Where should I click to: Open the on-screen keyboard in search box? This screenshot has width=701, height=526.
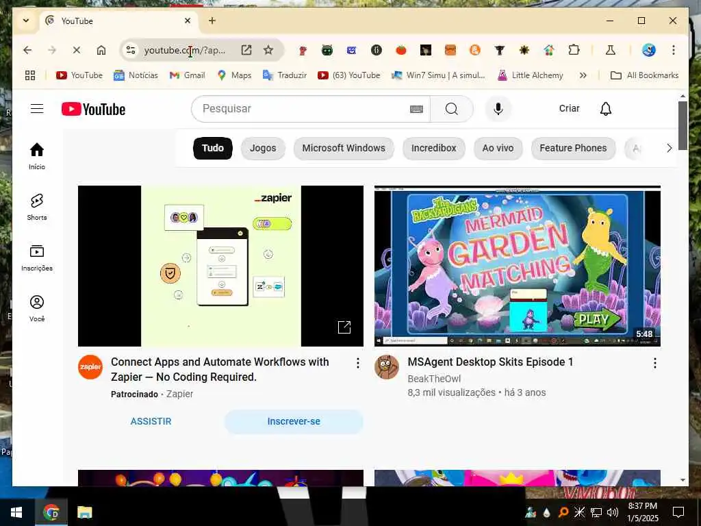[416, 109]
